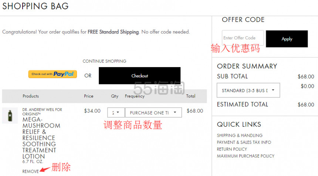Open Maximum Purchase Policy link

246,156
